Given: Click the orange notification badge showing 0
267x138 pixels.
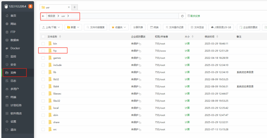Looking at the screenshot, I should pyautogui.click(x=31, y=7).
